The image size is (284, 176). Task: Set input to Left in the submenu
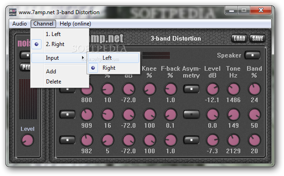[x=114, y=58]
